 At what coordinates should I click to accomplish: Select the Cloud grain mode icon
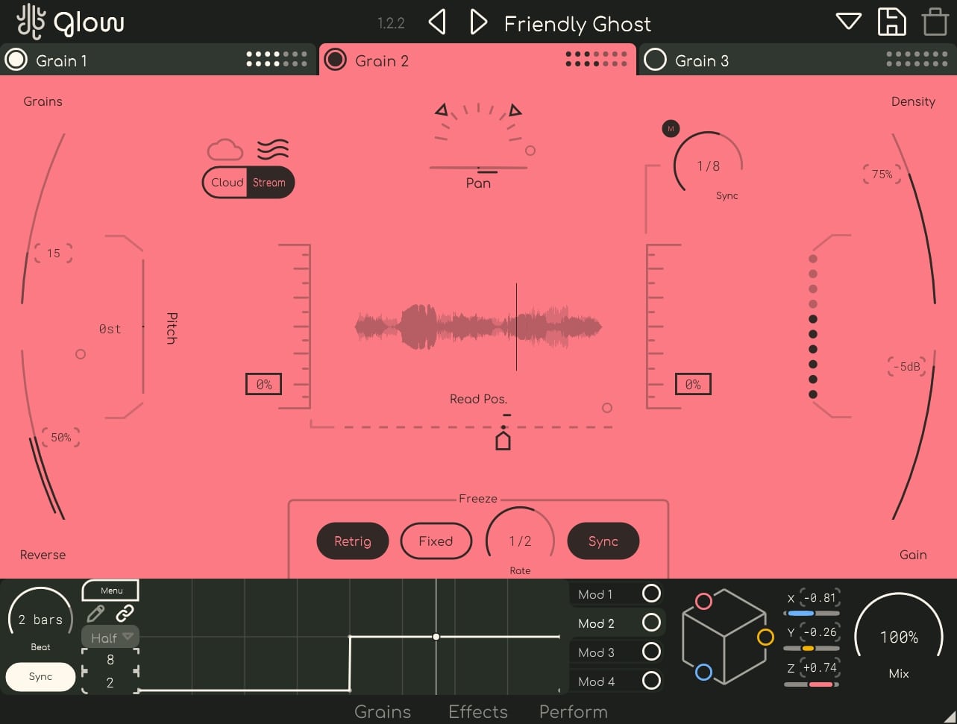(225, 149)
